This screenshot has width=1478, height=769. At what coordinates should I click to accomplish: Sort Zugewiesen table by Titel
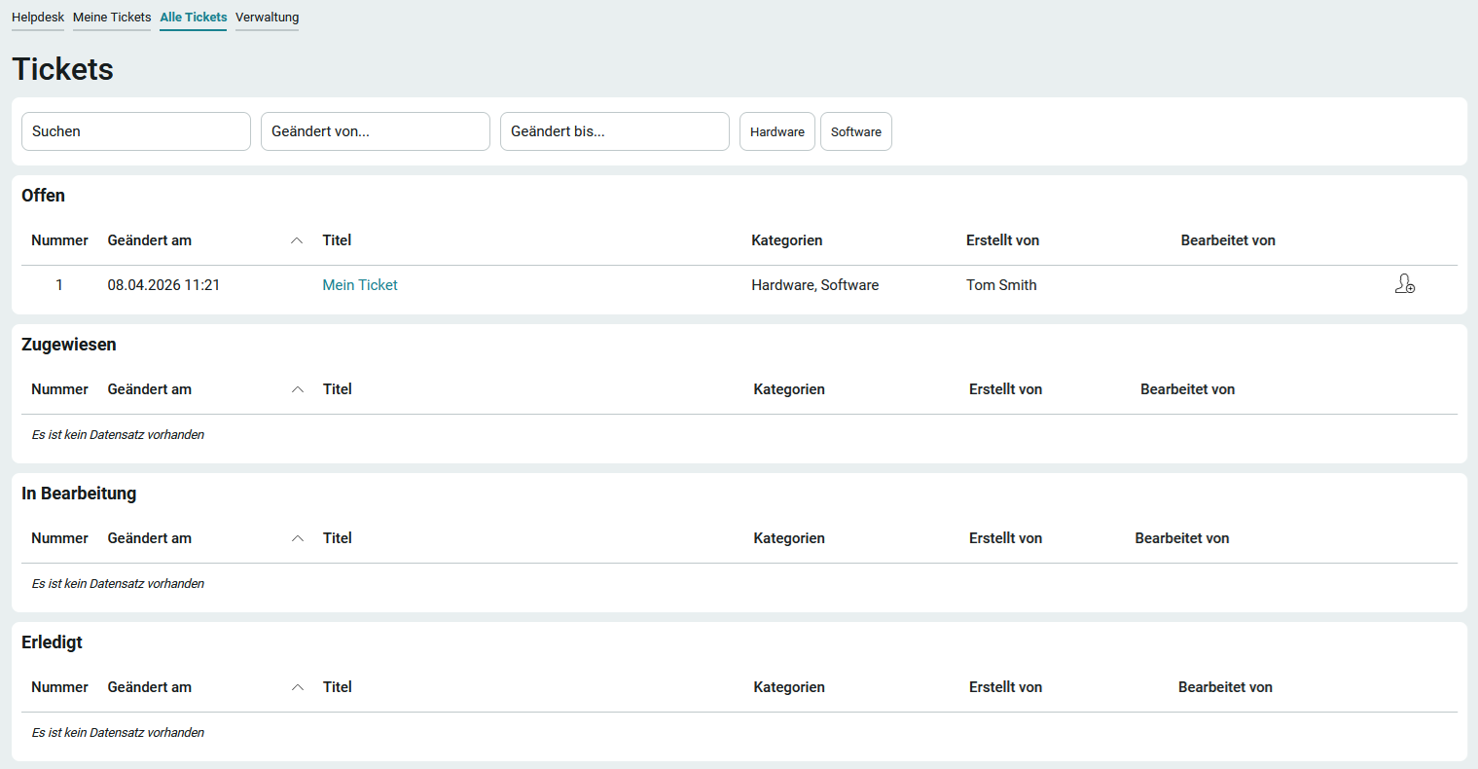click(338, 389)
